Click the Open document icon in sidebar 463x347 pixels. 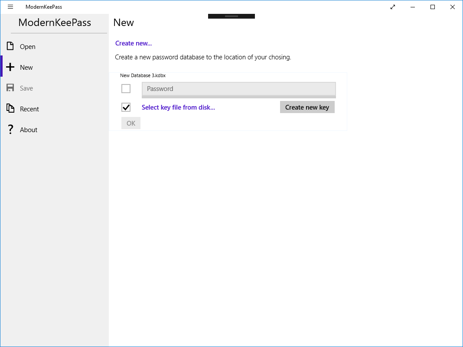pos(10,46)
